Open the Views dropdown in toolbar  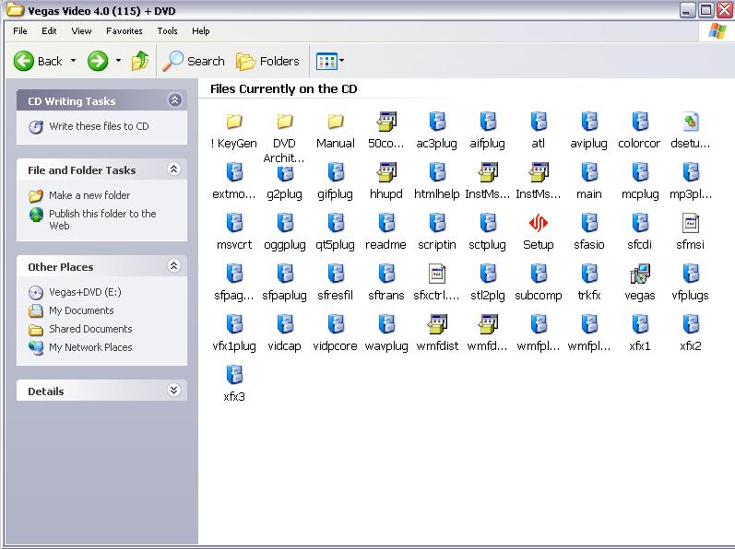pos(330,61)
